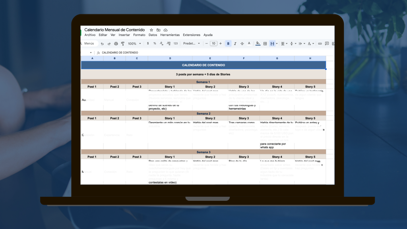Check the cloud save status icon
This screenshot has height=229, width=407.
click(x=165, y=30)
